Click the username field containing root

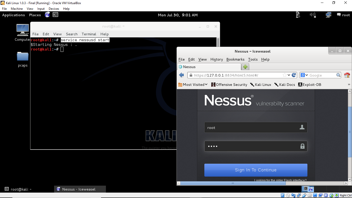pos(256,127)
